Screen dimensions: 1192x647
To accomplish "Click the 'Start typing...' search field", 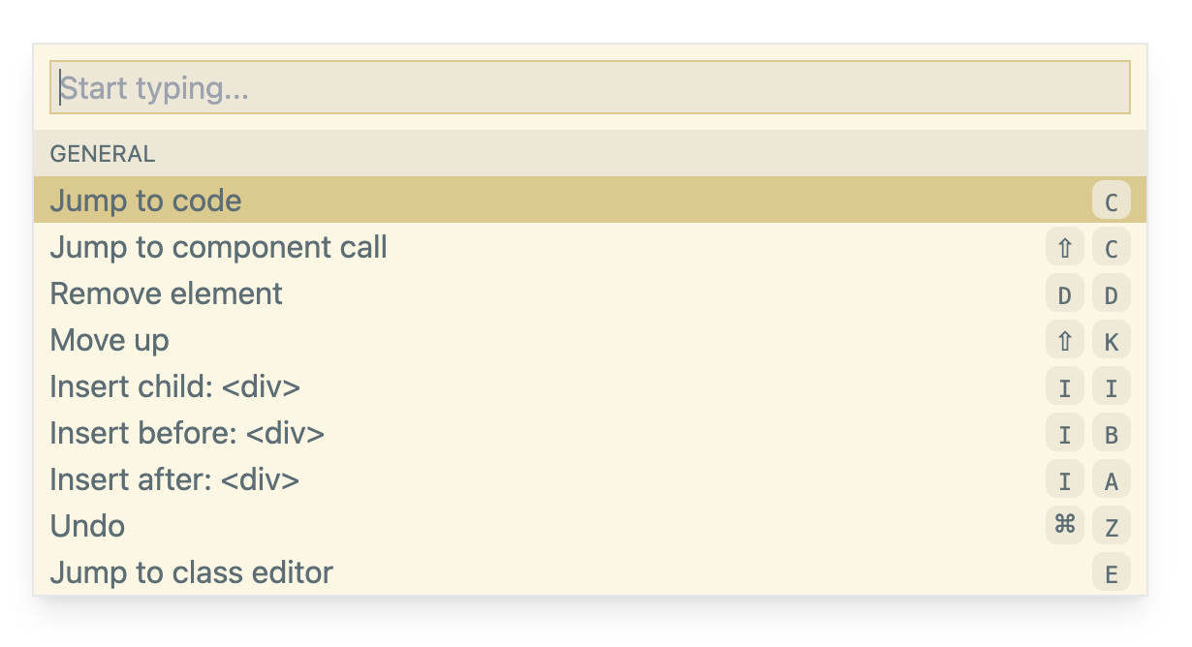I will [x=589, y=88].
